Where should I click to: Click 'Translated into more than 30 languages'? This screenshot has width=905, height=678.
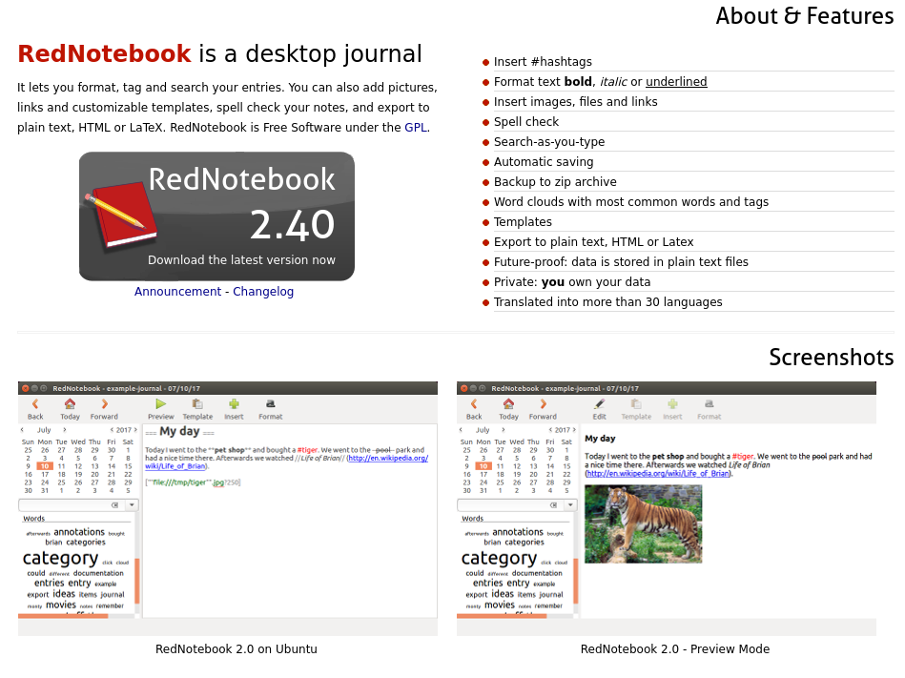click(608, 301)
